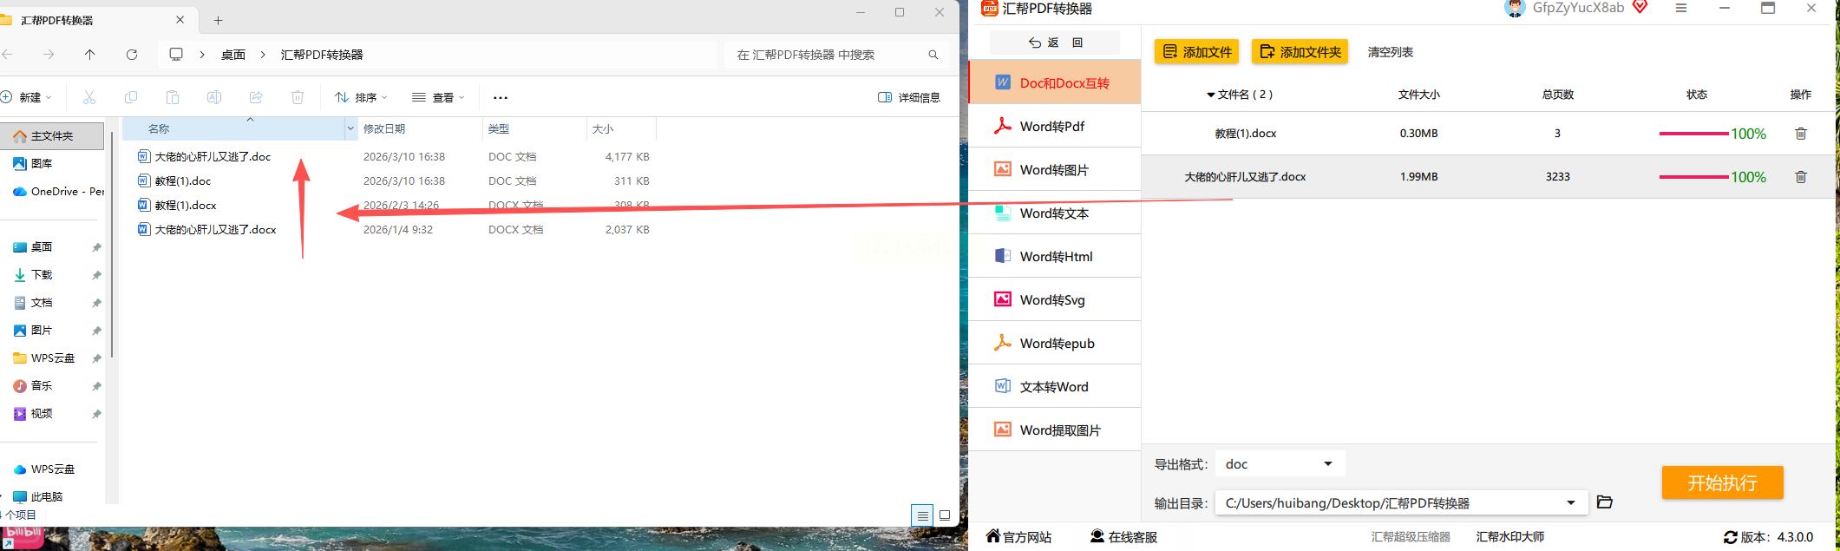Image resolution: width=1840 pixels, height=551 pixels.
Task: Open the converter hamburger menu icon
Action: 1681,8
